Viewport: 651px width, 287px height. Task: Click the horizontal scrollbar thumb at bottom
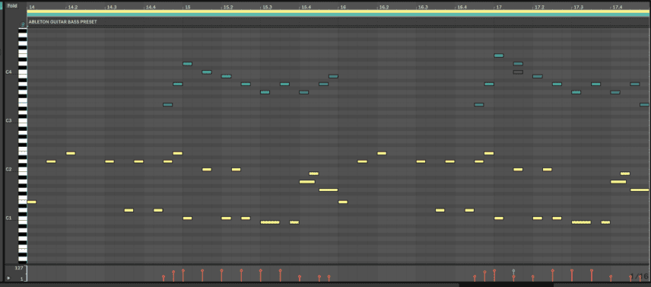(506, 285)
